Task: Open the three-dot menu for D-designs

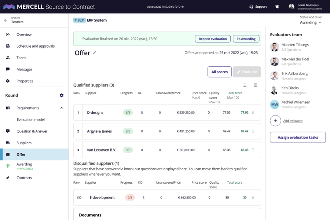Action: click(253, 113)
